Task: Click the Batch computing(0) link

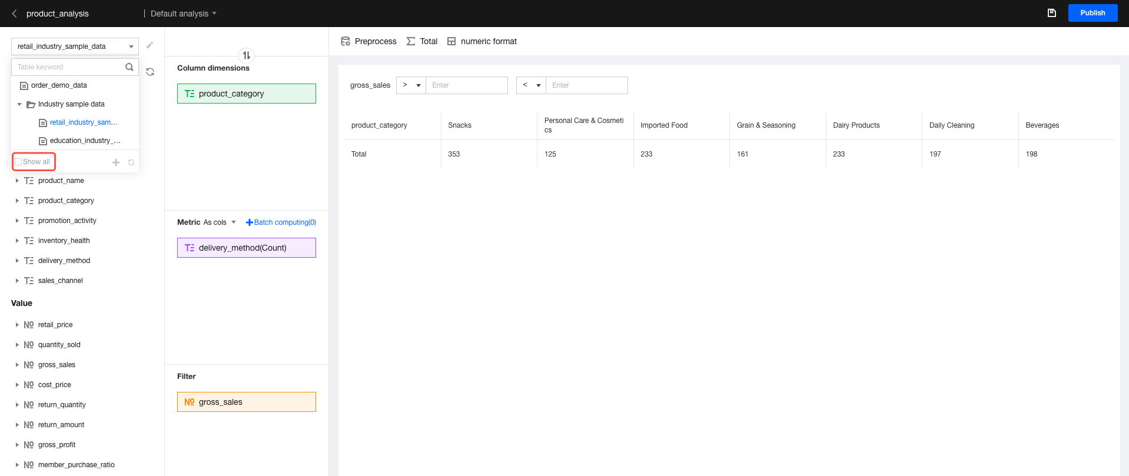Action: (281, 222)
